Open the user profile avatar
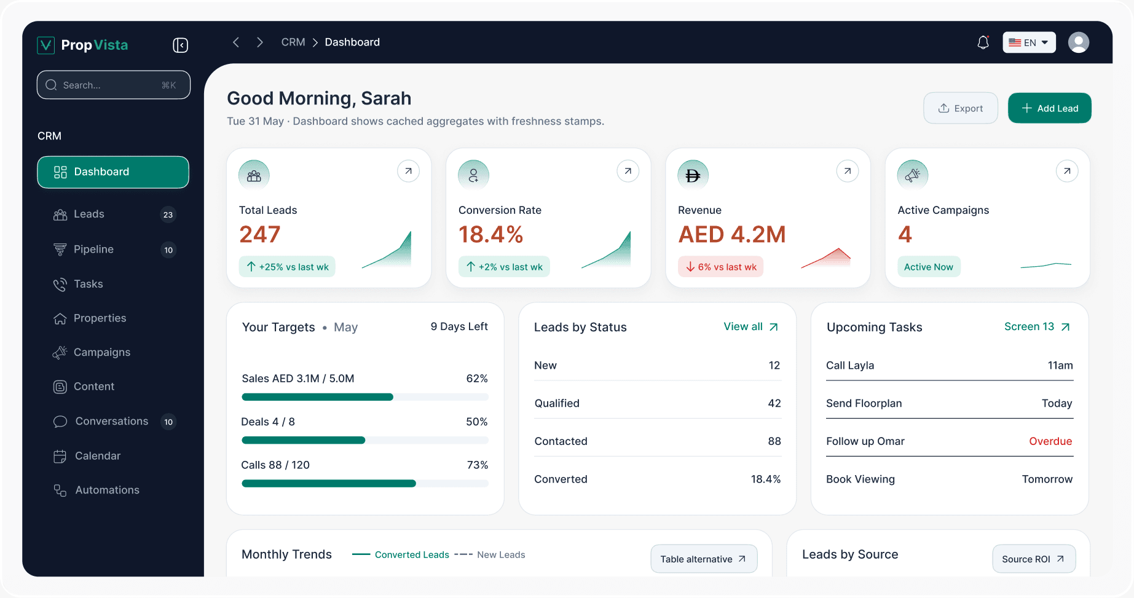The image size is (1134, 598). (x=1079, y=42)
